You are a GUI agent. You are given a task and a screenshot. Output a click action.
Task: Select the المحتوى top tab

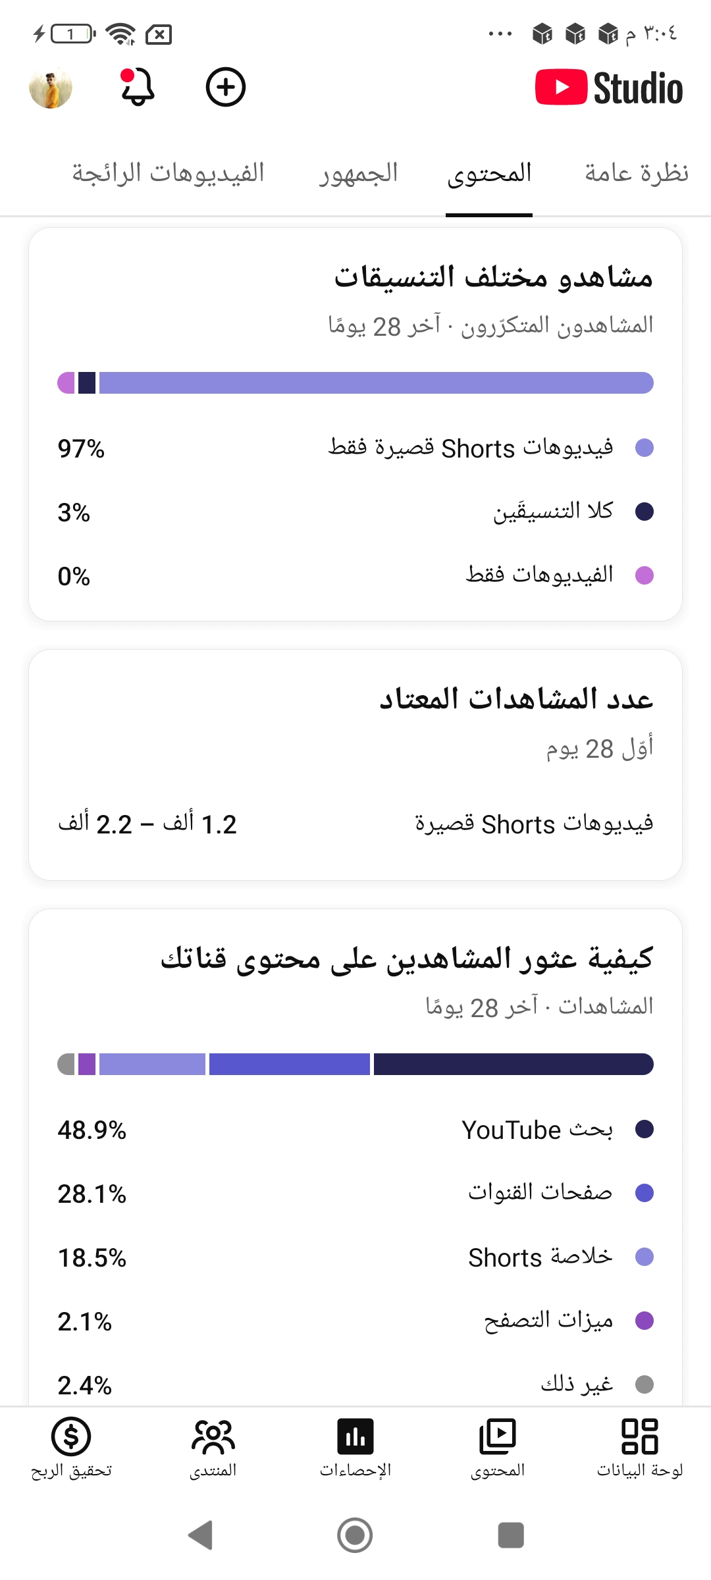click(489, 173)
